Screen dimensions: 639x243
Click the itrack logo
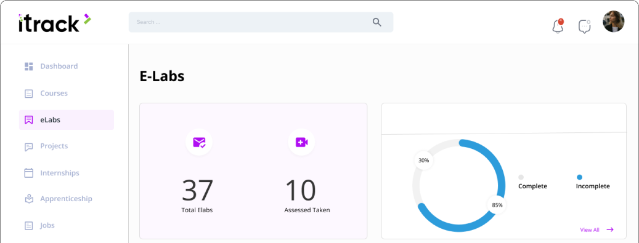coord(55,23)
